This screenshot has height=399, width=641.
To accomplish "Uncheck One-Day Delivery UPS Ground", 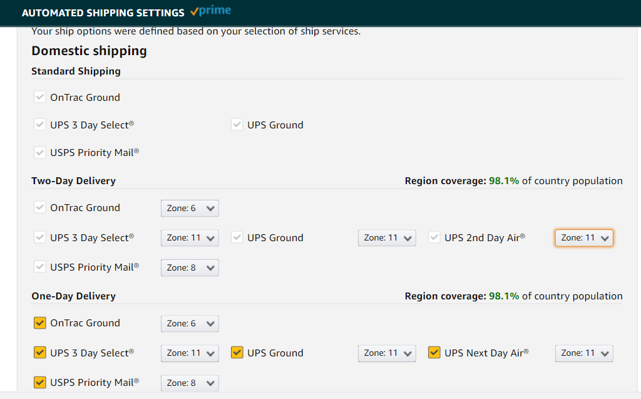I will click(x=237, y=353).
